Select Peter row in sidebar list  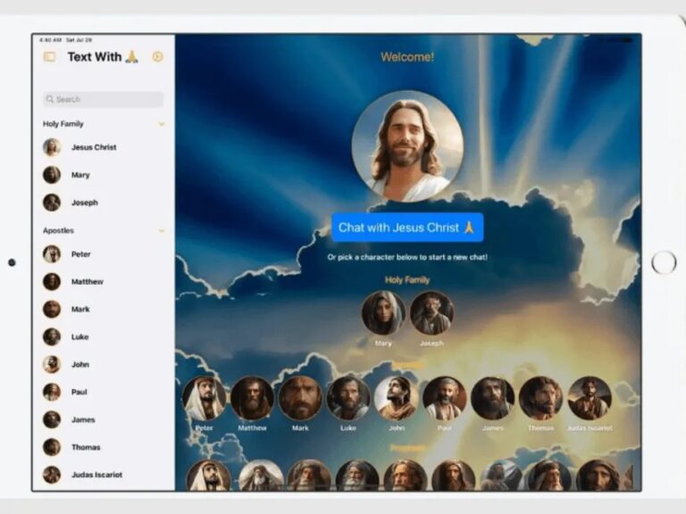(104, 254)
